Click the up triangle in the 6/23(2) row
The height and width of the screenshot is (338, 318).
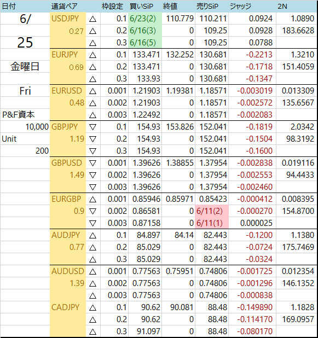92,19
